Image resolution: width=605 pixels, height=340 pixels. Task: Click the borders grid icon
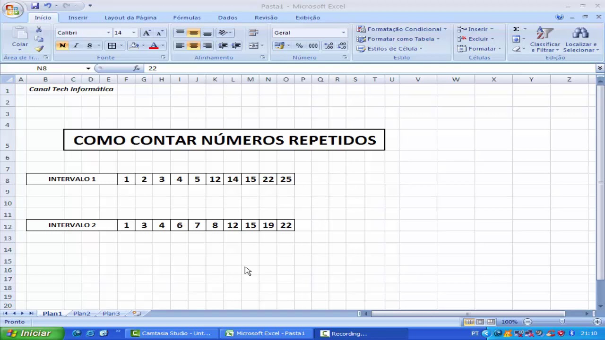pos(112,46)
